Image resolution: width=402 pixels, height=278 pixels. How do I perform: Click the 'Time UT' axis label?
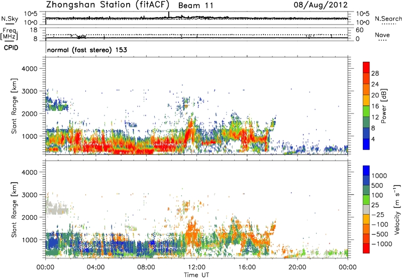[196, 274]
